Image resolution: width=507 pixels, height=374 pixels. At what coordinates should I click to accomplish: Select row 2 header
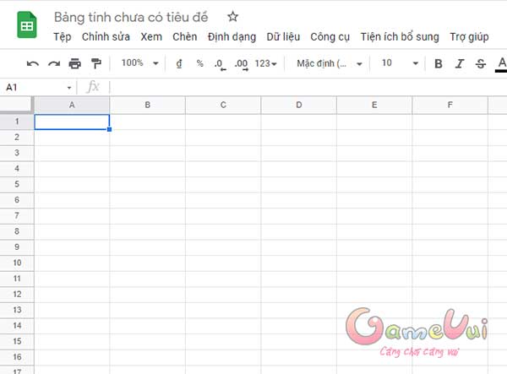click(x=17, y=138)
